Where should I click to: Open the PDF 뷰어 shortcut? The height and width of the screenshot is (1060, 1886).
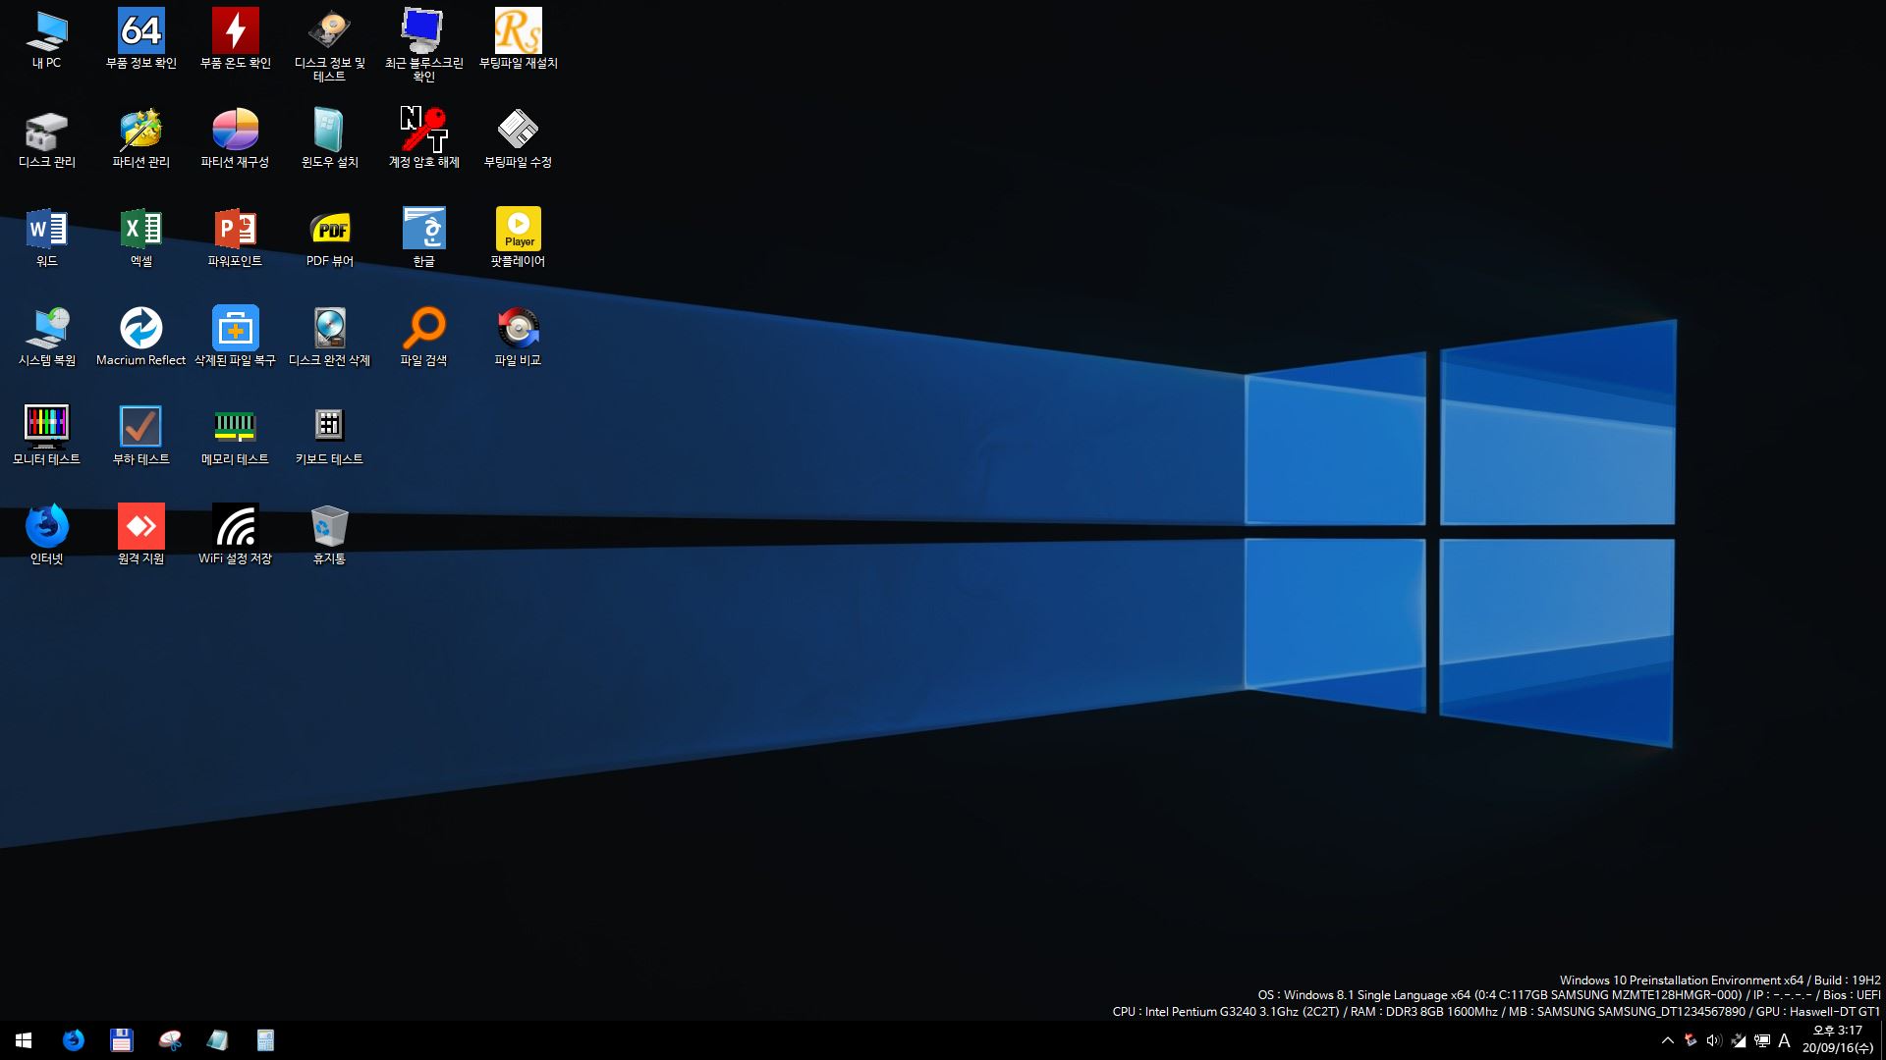(x=330, y=238)
